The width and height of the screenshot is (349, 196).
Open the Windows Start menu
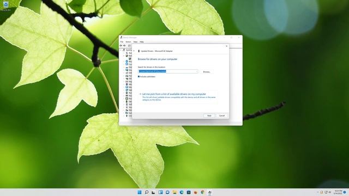(140, 192)
